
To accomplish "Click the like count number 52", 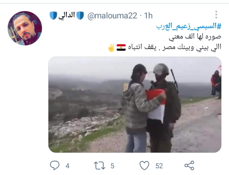I will tap(159, 166).
